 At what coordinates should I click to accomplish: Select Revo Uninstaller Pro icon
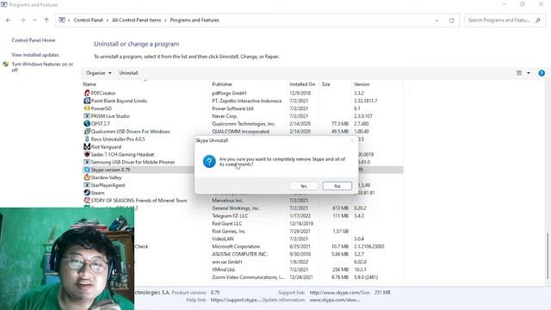click(x=87, y=139)
